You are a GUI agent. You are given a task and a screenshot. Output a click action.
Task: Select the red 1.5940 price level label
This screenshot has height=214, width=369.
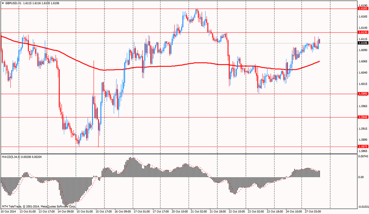click(363, 117)
